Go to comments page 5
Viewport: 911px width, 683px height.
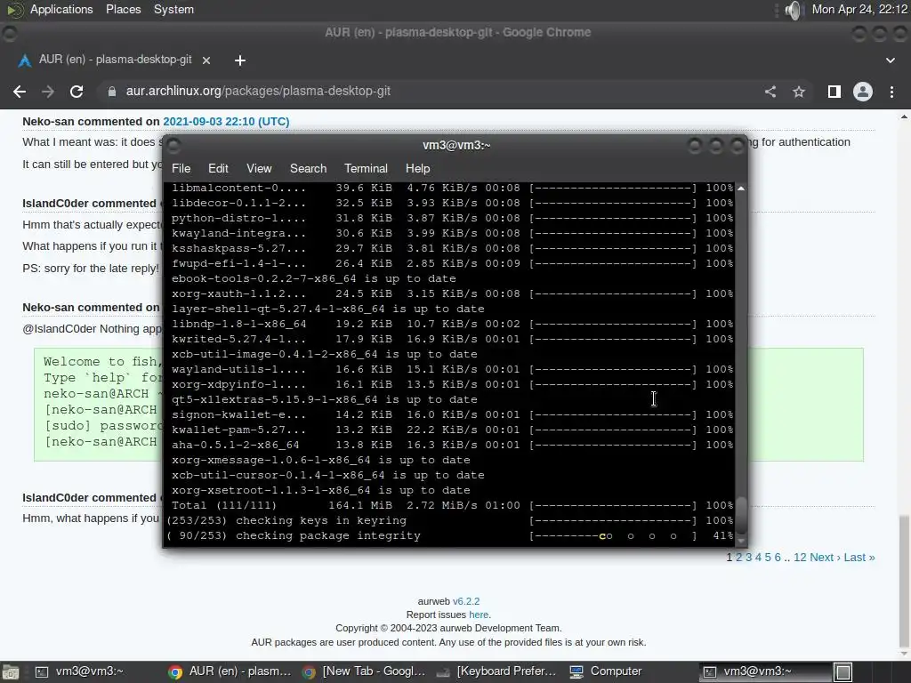(768, 558)
